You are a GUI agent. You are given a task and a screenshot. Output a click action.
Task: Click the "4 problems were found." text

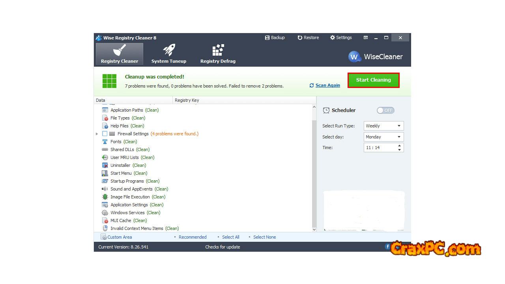point(175,134)
